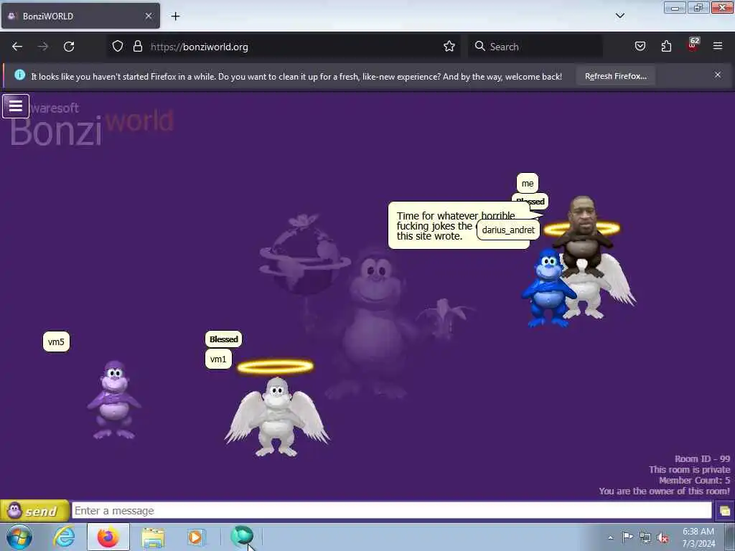This screenshot has width=735, height=551.
Task: Expand the list all tabs chevron
Action: click(619, 16)
